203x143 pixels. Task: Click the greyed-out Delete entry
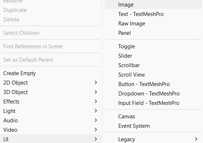click(x=51, y=20)
